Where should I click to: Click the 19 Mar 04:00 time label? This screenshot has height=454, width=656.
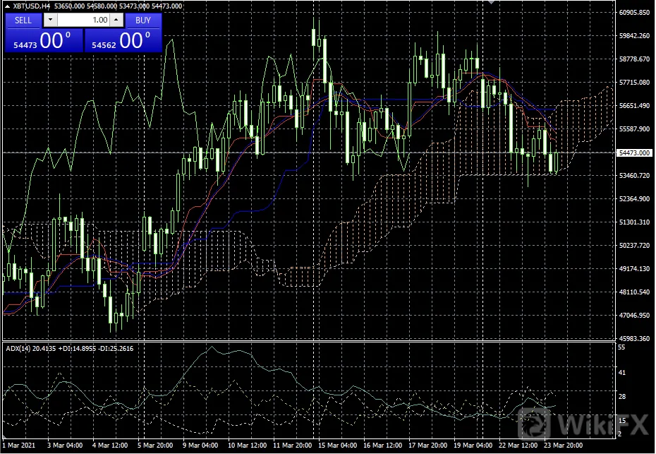coord(473,446)
